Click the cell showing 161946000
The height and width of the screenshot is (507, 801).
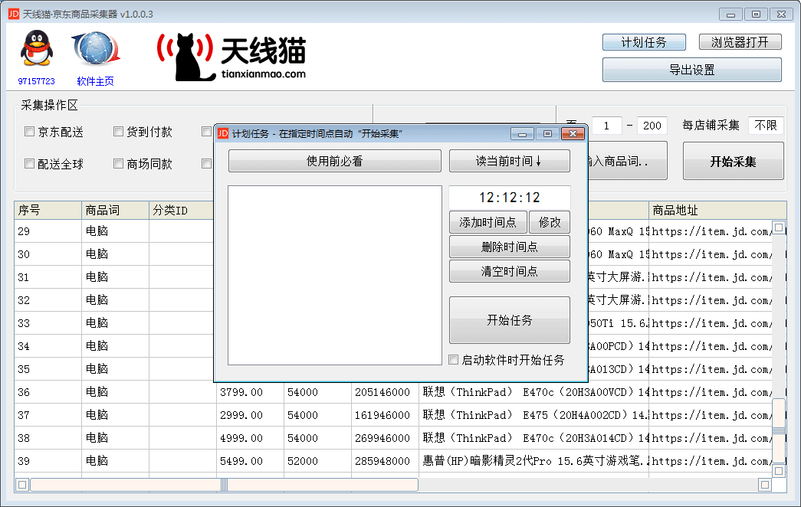click(x=385, y=415)
